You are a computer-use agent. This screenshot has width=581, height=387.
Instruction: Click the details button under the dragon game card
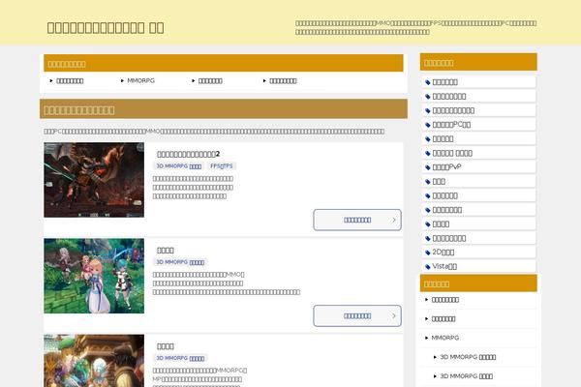tap(357, 220)
